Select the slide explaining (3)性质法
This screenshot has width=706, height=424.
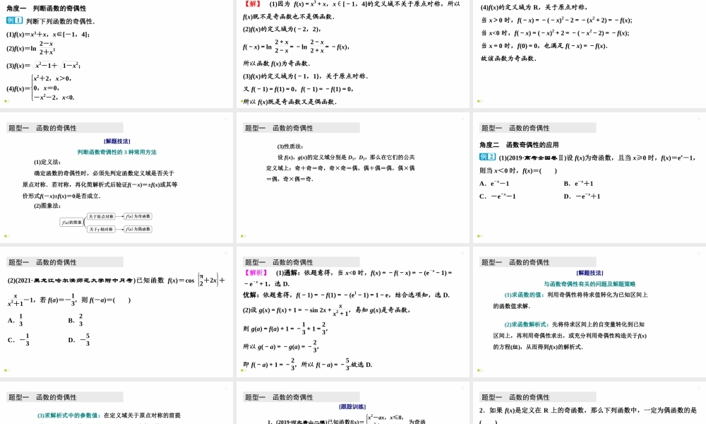353,178
